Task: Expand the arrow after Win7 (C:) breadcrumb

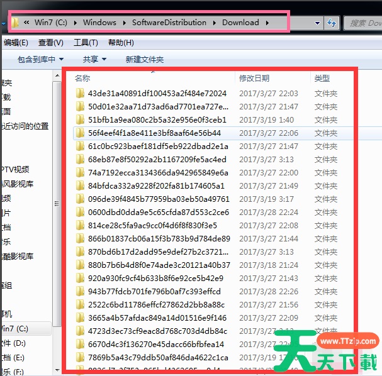Action: pos(75,23)
